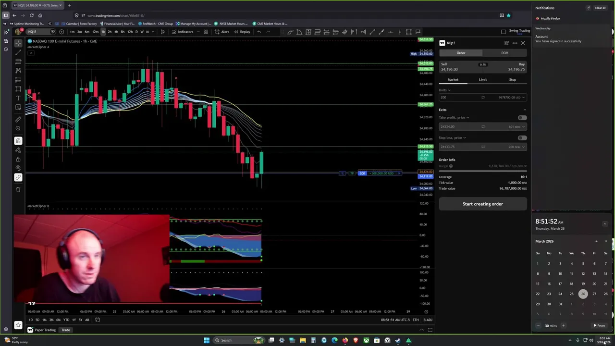Start Focus session button
Viewport: 615px width, 346px height.
point(600,326)
